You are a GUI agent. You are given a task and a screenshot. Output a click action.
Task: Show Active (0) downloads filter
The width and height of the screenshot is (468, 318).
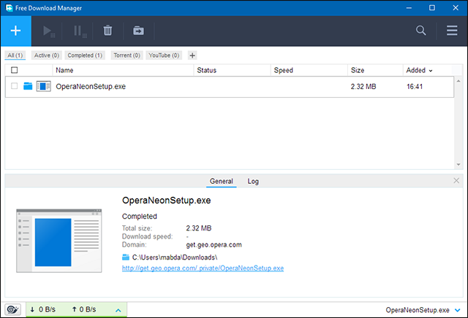[x=47, y=55]
